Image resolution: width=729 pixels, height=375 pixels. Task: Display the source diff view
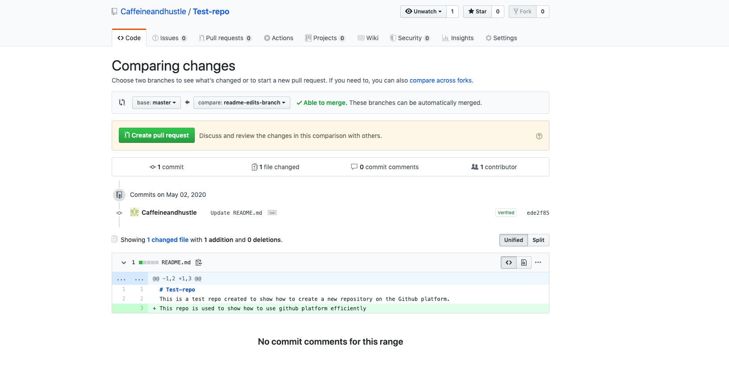pyautogui.click(x=509, y=262)
